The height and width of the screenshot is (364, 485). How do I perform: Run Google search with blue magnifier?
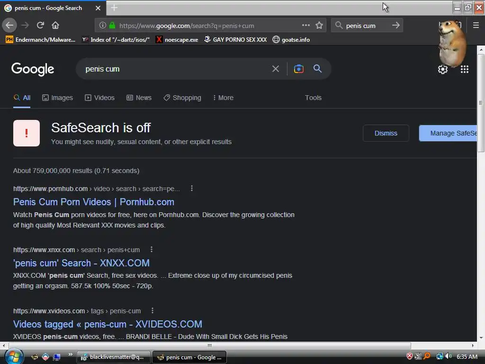coord(317,69)
